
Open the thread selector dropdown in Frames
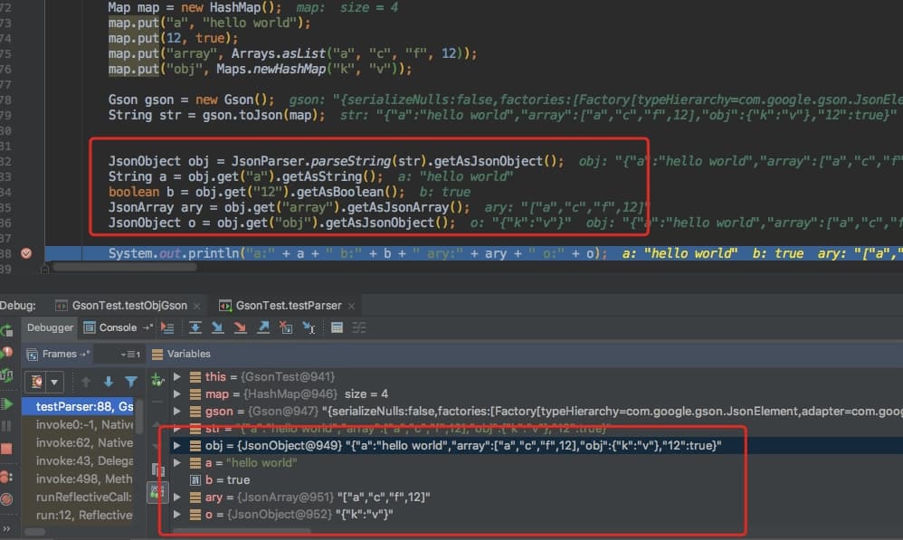44,382
